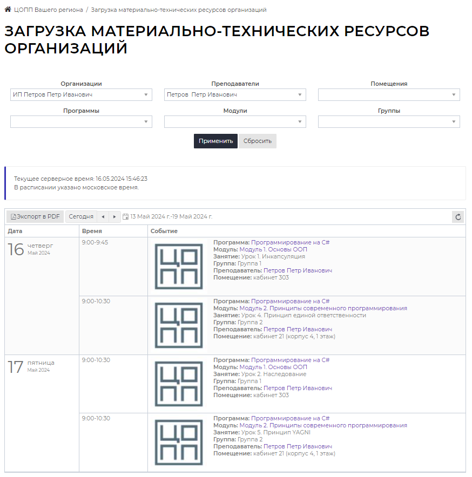472x477 pixels.
Task: Open the Модули dropdown list
Action: pos(235,122)
